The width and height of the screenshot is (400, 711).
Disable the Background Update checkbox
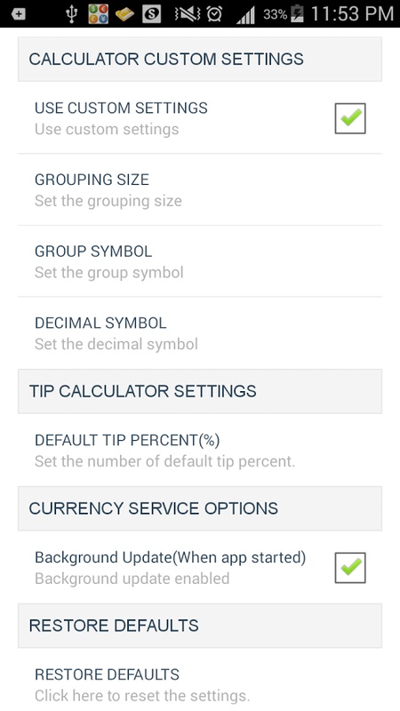tap(350, 568)
